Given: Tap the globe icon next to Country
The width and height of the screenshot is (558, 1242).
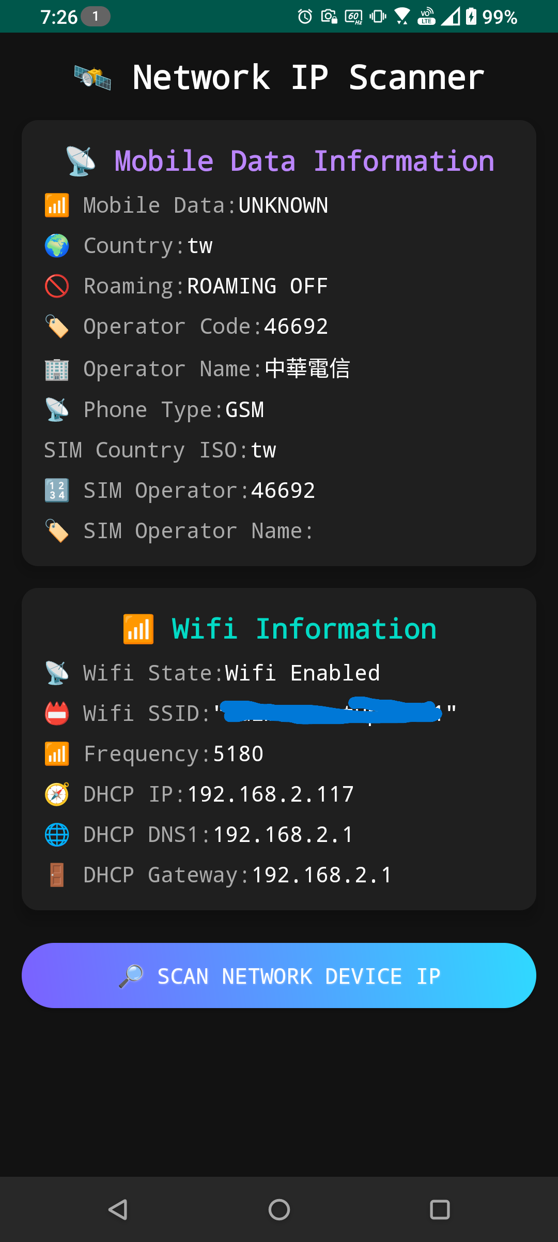Looking at the screenshot, I should [x=57, y=246].
